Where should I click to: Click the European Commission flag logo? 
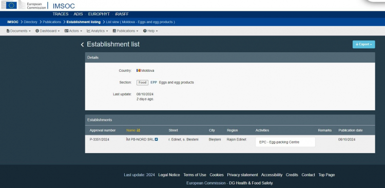9,5
